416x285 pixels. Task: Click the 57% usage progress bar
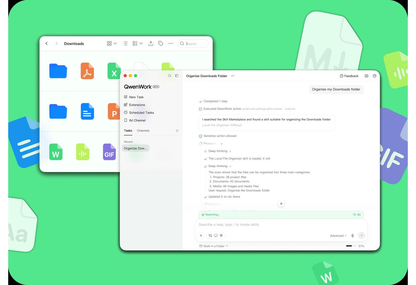351,246
